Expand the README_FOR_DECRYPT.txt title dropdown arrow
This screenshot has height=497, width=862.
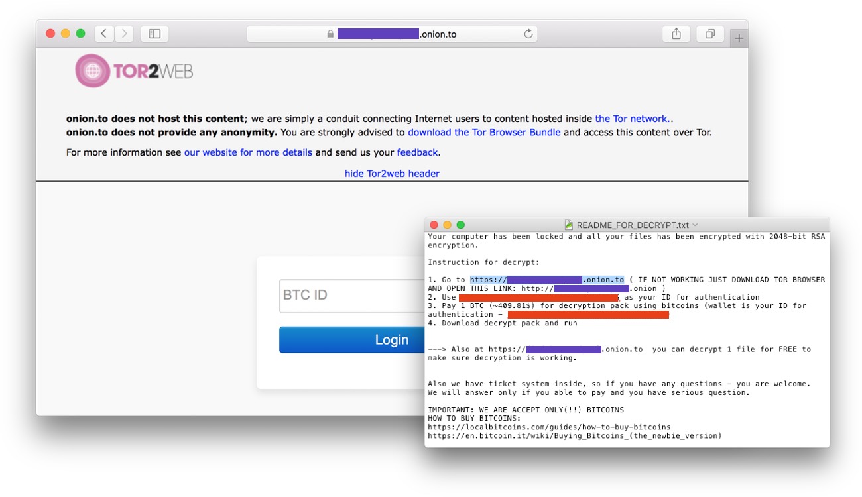695,225
